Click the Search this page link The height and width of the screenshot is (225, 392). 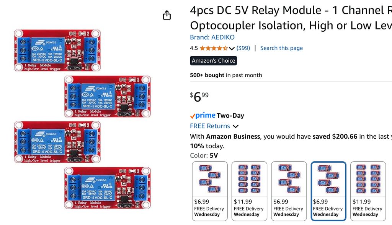click(281, 48)
